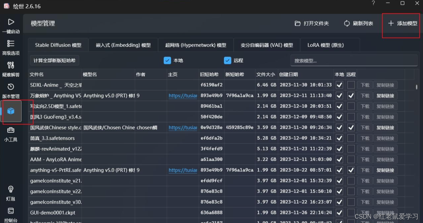Toggle 远程 checkbox for 万象熔炉 row
The width and height of the screenshot is (423, 223).
[x=351, y=96]
